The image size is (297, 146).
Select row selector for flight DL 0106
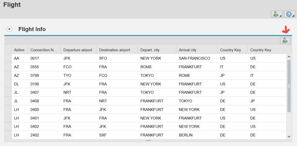[7, 84]
